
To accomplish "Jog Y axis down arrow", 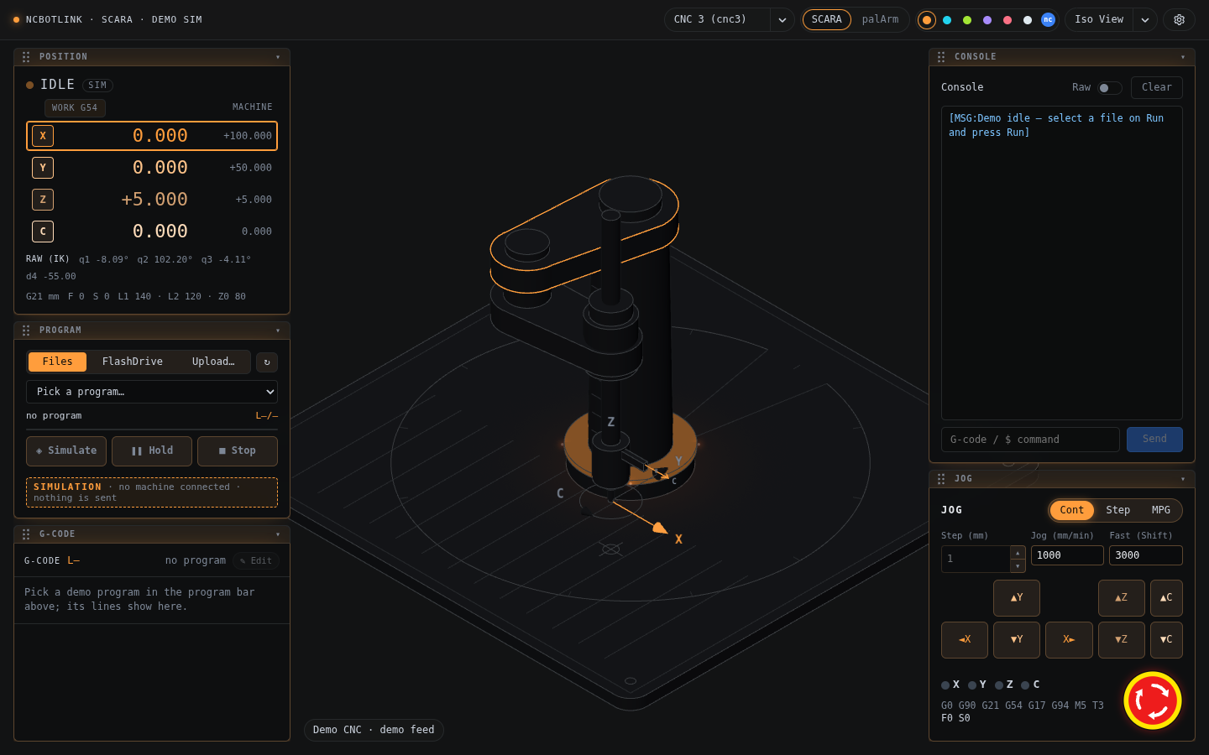I will click(1017, 640).
